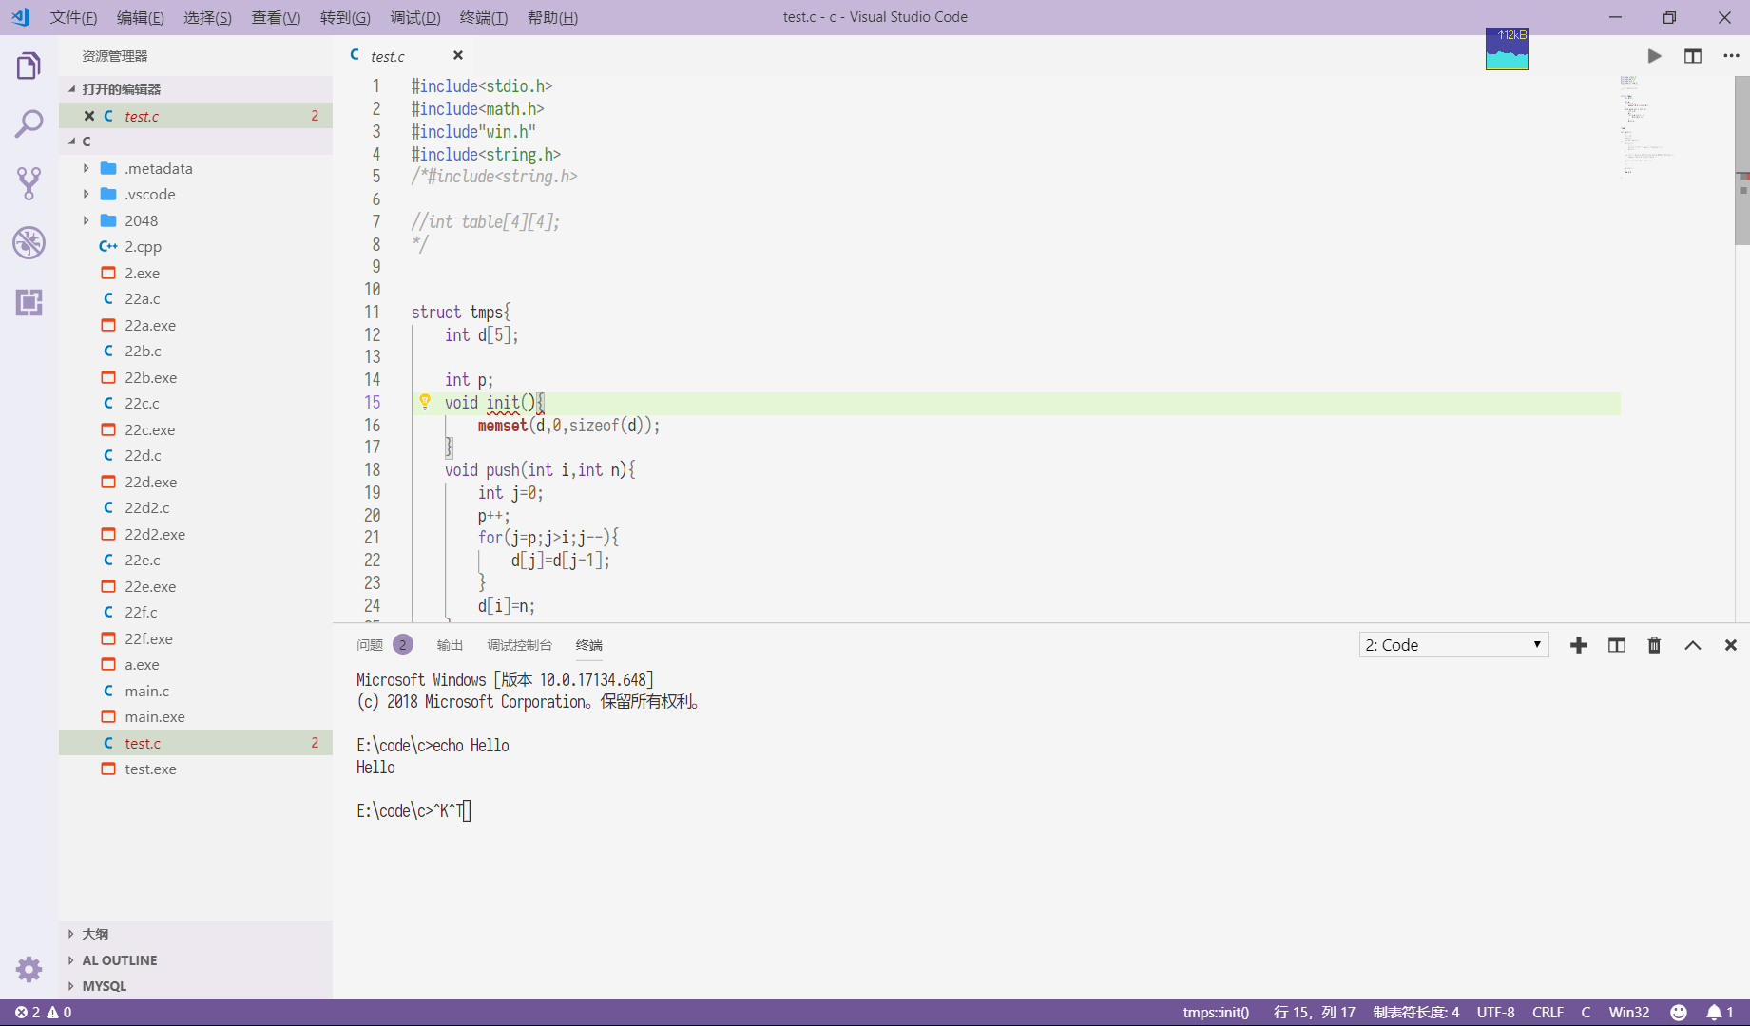Open the Source Control view
The image size is (1750, 1026).
click(29, 183)
